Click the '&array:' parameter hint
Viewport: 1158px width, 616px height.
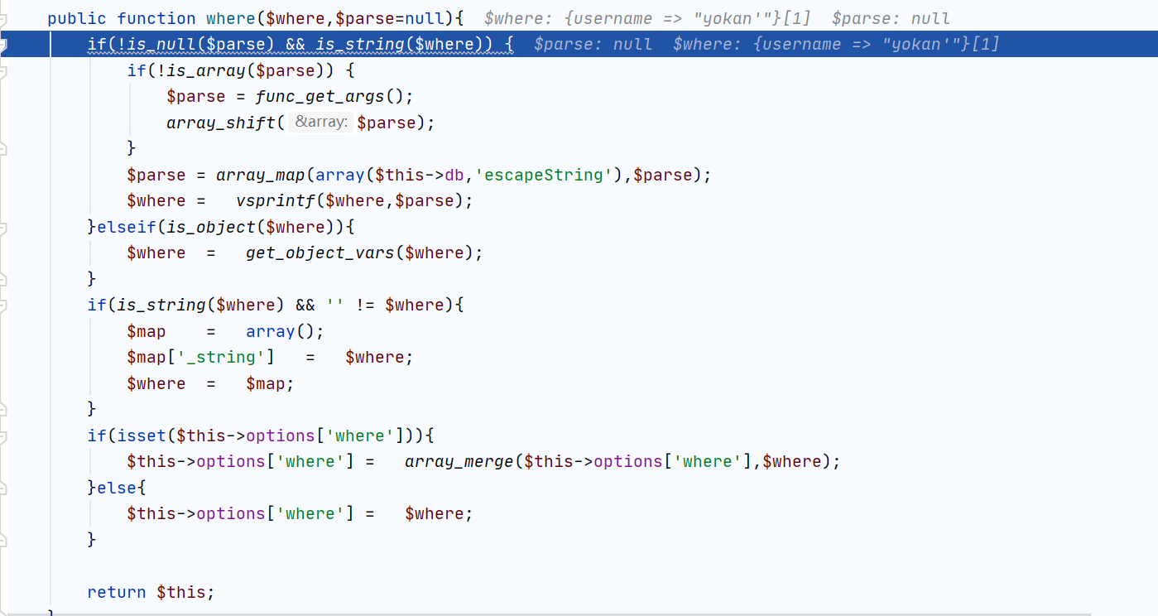(320, 123)
